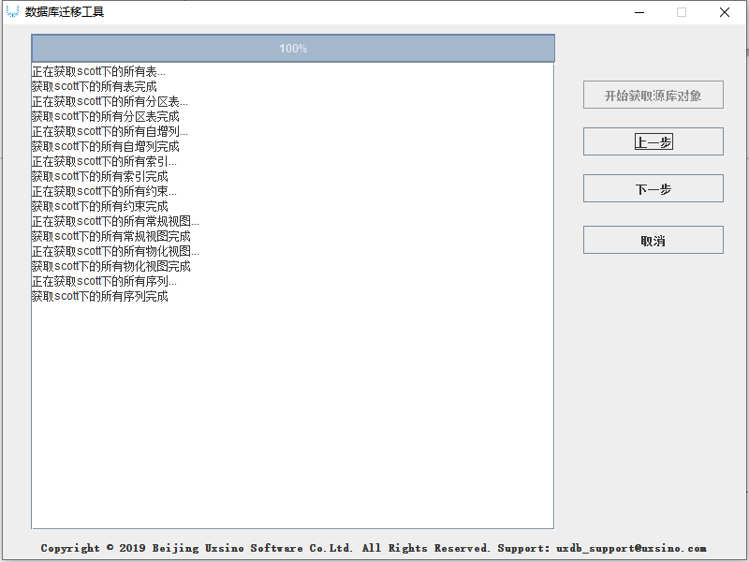749x562 pixels.
Task: Maximize the 数据库迁移工具 window
Action: pyautogui.click(x=682, y=12)
